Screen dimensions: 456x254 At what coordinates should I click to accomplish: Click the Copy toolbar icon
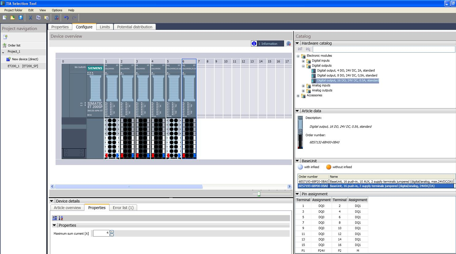[38, 18]
